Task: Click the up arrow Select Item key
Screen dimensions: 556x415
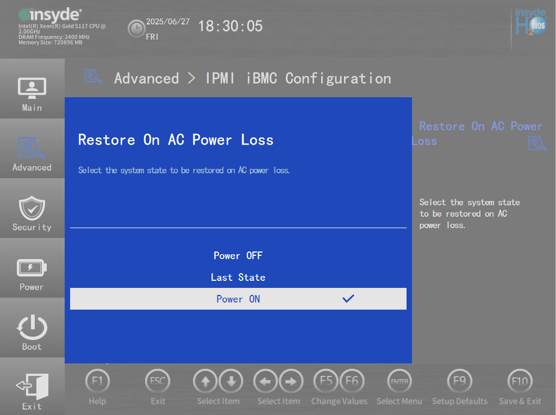Action: coord(205,381)
